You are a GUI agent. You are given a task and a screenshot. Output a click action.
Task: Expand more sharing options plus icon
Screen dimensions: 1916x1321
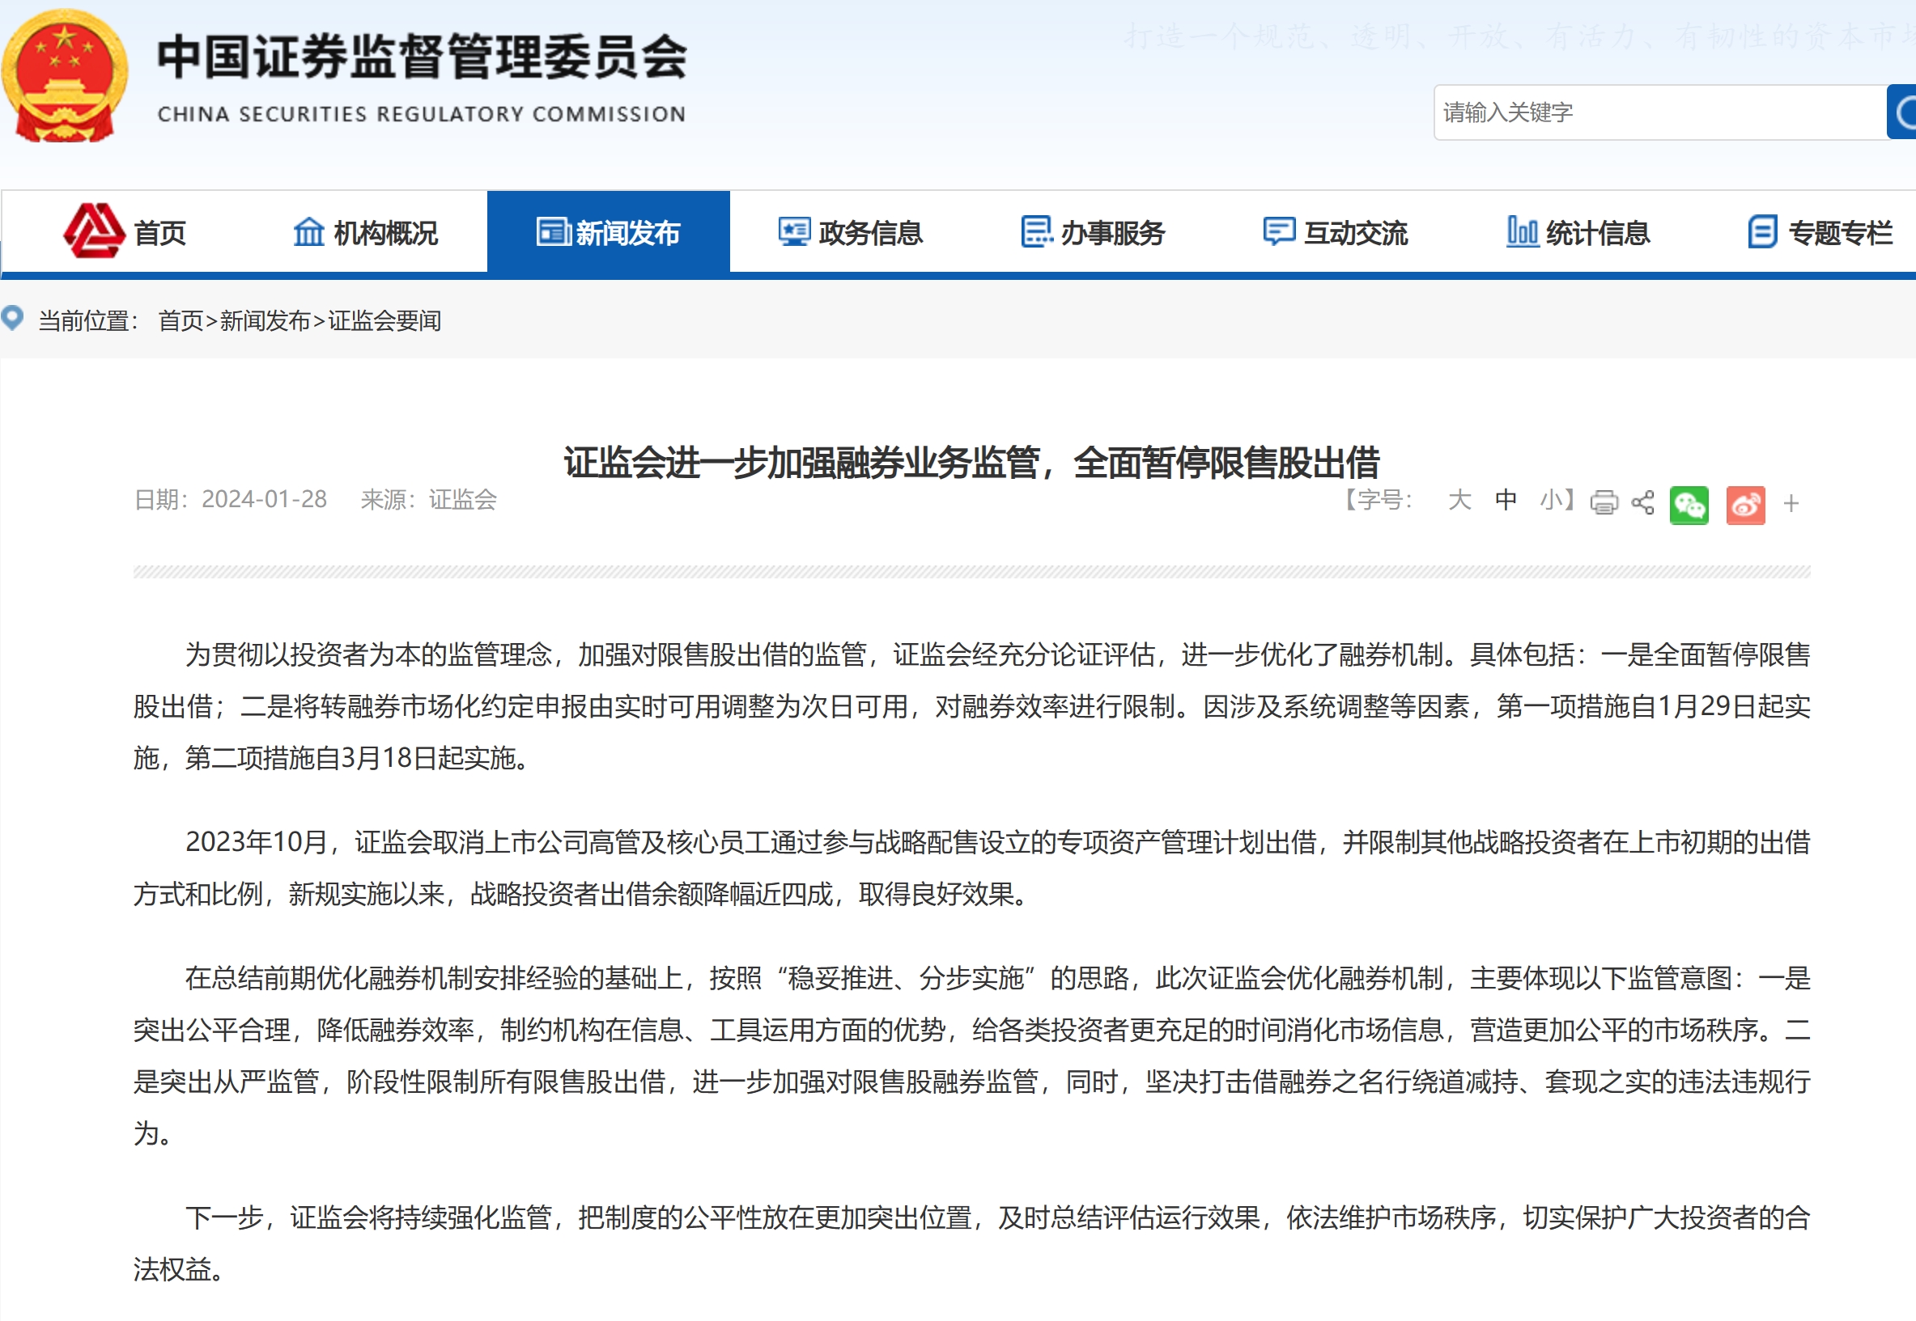click(1791, 503)
